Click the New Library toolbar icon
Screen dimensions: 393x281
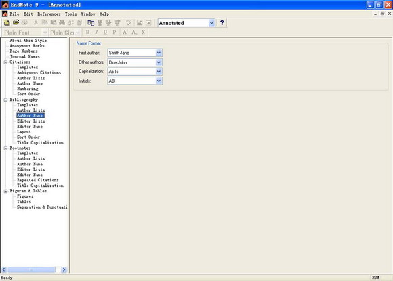[7, 23]
